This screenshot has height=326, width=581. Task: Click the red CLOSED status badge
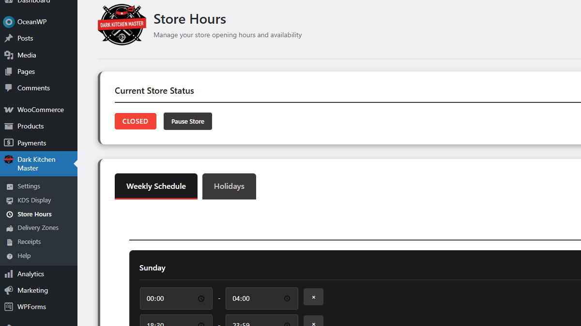[x=135, y=121]
